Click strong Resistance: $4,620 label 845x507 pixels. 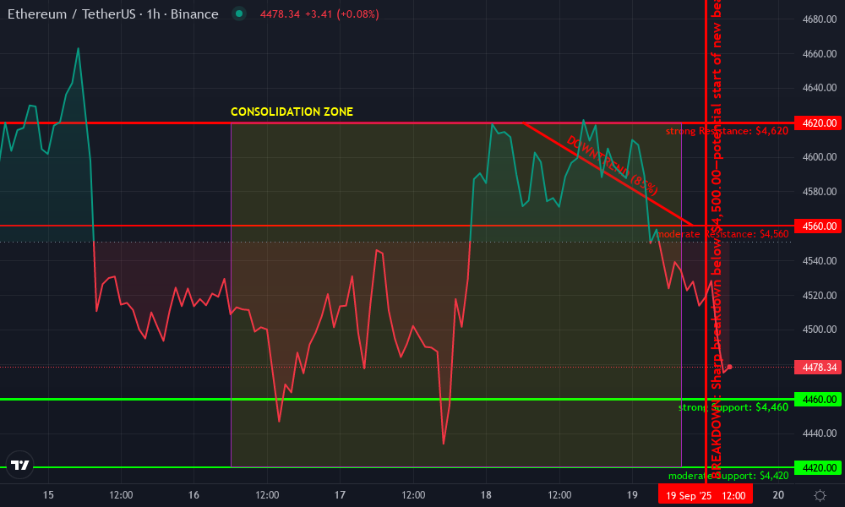[x=727, y=131]
